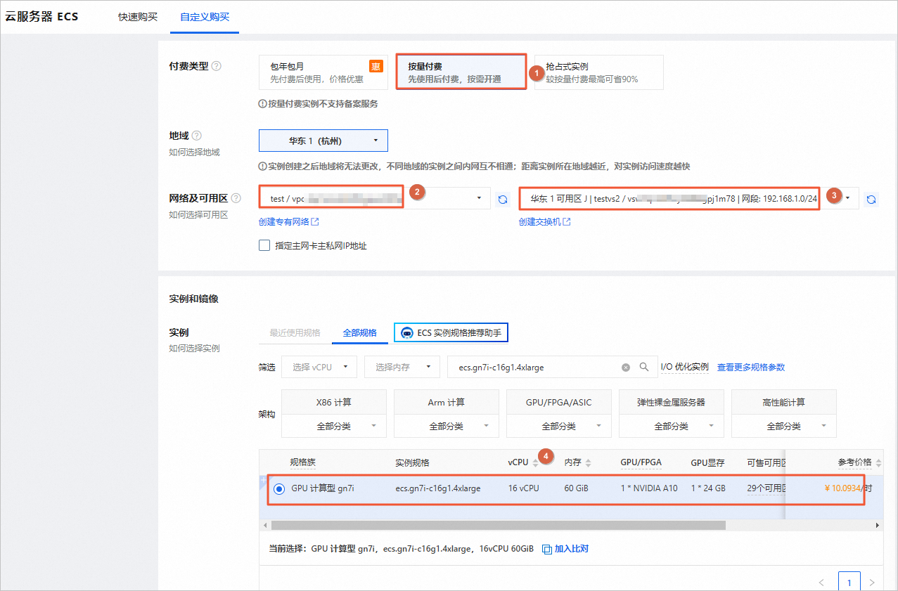Click the help icon next to 网络及可用区

pos(236,198)
